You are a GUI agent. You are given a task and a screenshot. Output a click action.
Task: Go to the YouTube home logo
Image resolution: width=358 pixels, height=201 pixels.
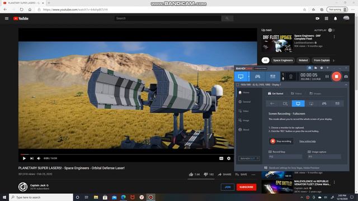(21, 18)
